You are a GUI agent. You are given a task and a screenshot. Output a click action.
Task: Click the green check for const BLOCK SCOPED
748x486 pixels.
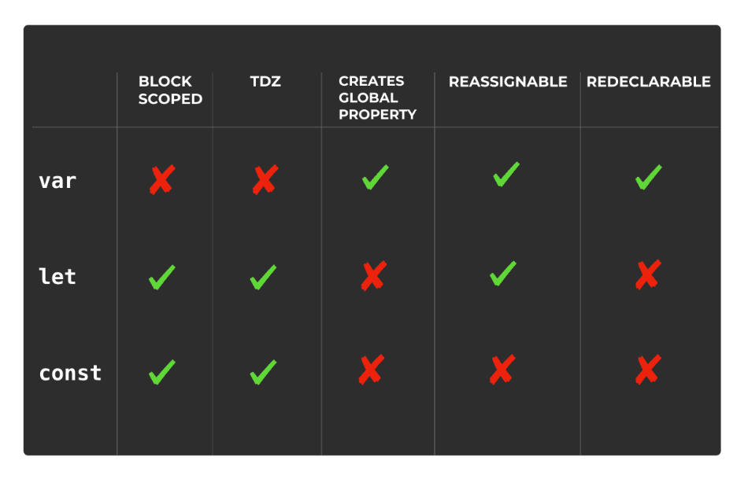(161, 372)
